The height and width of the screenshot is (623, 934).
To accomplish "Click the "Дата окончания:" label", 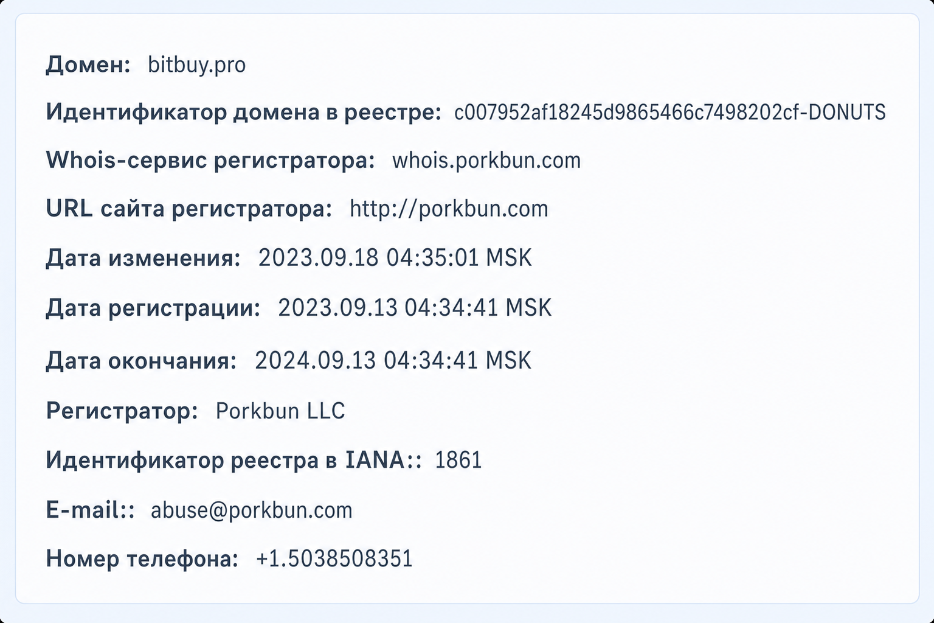I will (142, 361).
